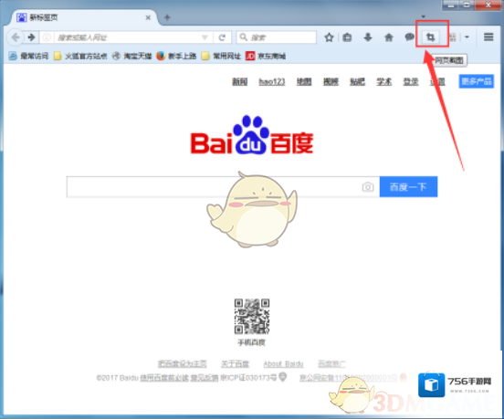Close the new tab with its X
This screenshot has height=419, width=504.
[148, 17]
